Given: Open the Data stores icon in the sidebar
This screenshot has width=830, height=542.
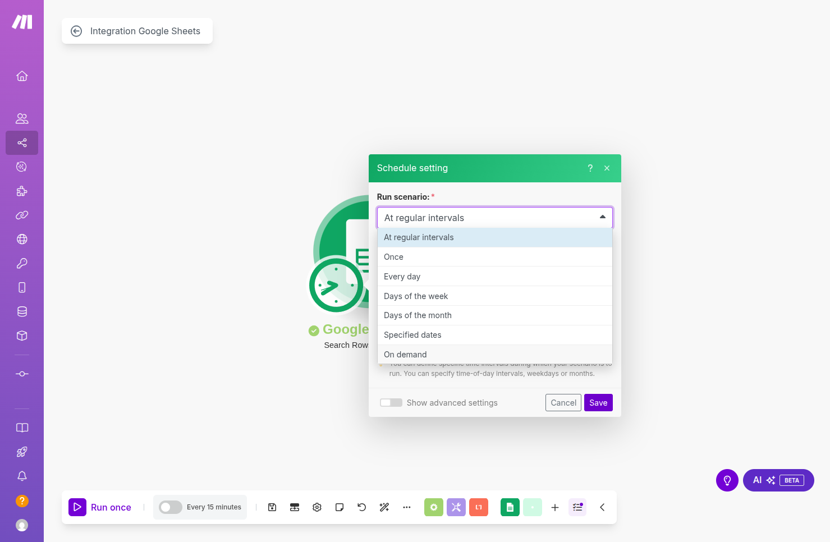Looking at the screenshot, I should 22,311.
